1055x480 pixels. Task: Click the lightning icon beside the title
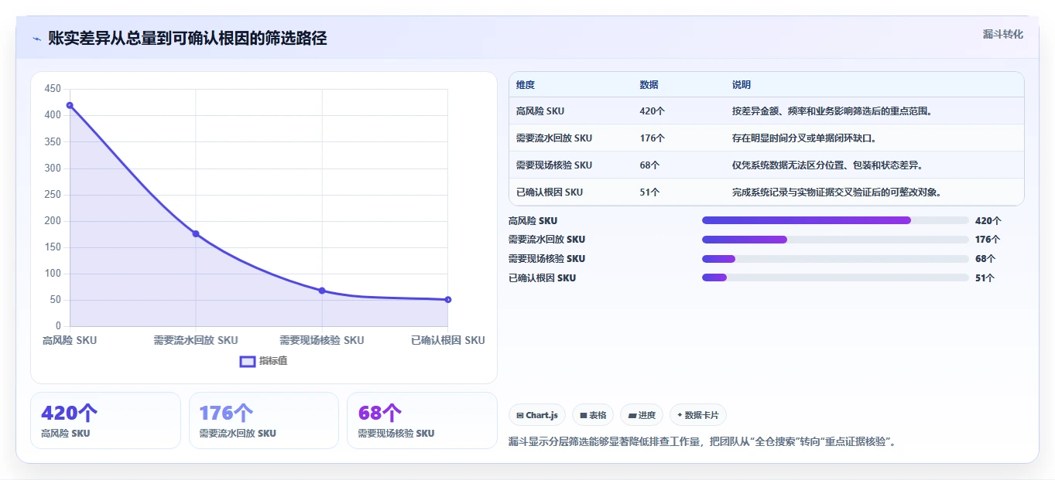(x=36, y=39)
